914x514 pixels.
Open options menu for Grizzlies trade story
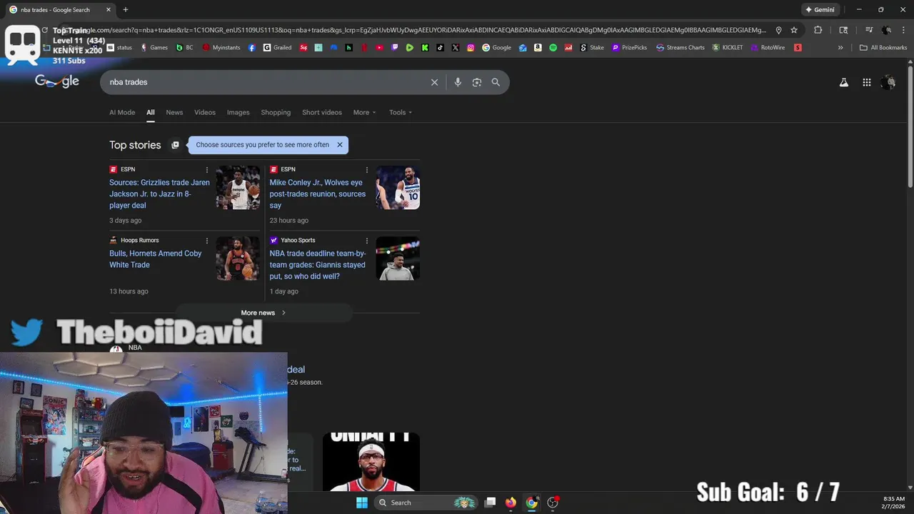(207, 170)
